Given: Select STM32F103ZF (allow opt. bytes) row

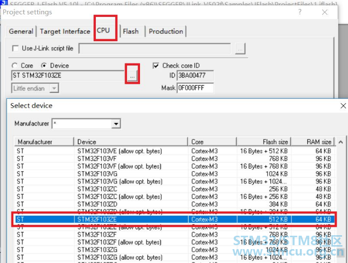Looking at the screenshot, I should click(174, 242).
